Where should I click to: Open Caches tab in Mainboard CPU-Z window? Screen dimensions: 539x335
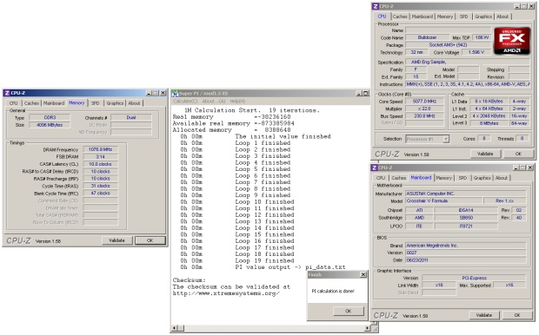coord(399,178)
